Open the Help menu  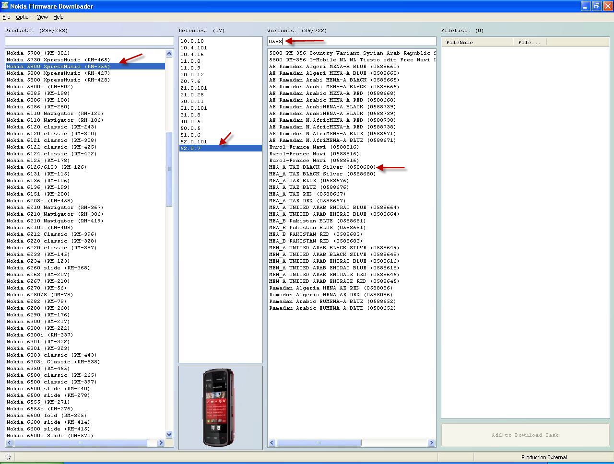click(x=58, y=17)
